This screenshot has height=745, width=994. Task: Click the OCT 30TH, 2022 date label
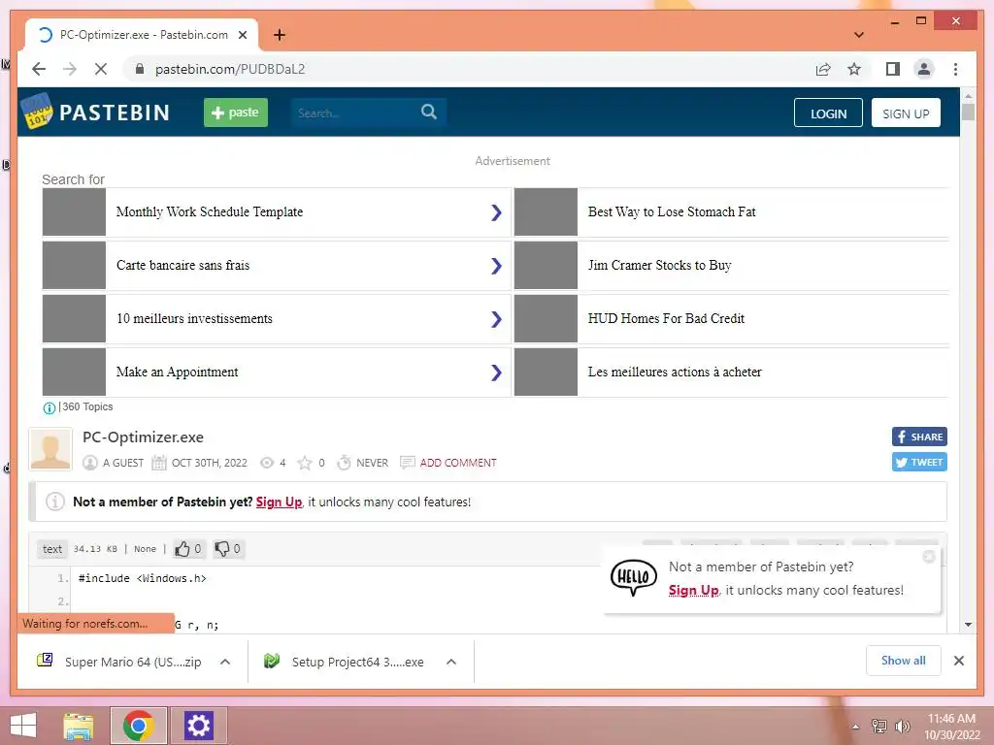pos(210,463)
